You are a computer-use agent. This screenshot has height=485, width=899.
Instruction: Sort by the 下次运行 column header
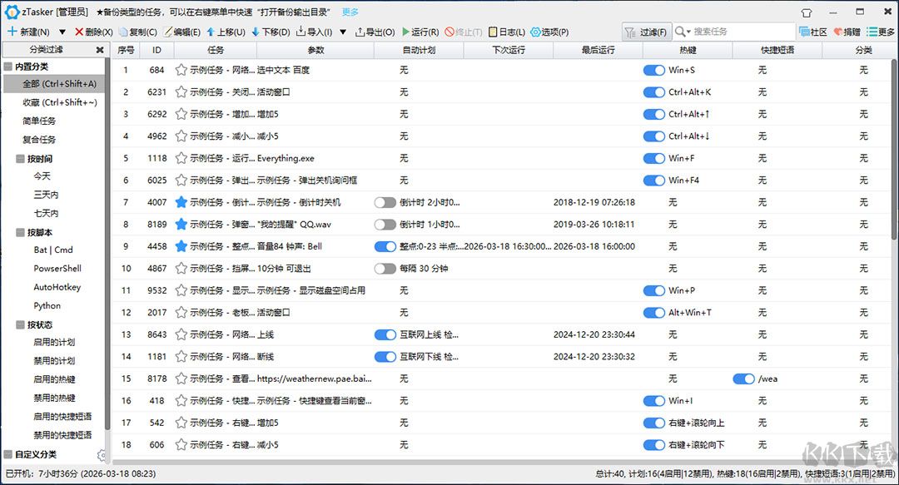coord(508,50)
